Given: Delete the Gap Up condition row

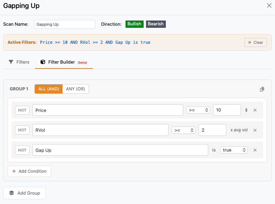Looking at the screenshot, I should (255, 150).
